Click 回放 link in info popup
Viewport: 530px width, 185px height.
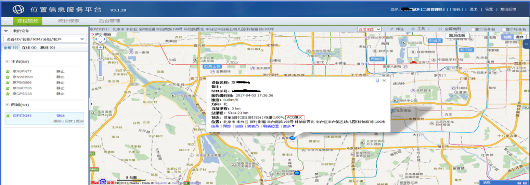pos(239,126)
